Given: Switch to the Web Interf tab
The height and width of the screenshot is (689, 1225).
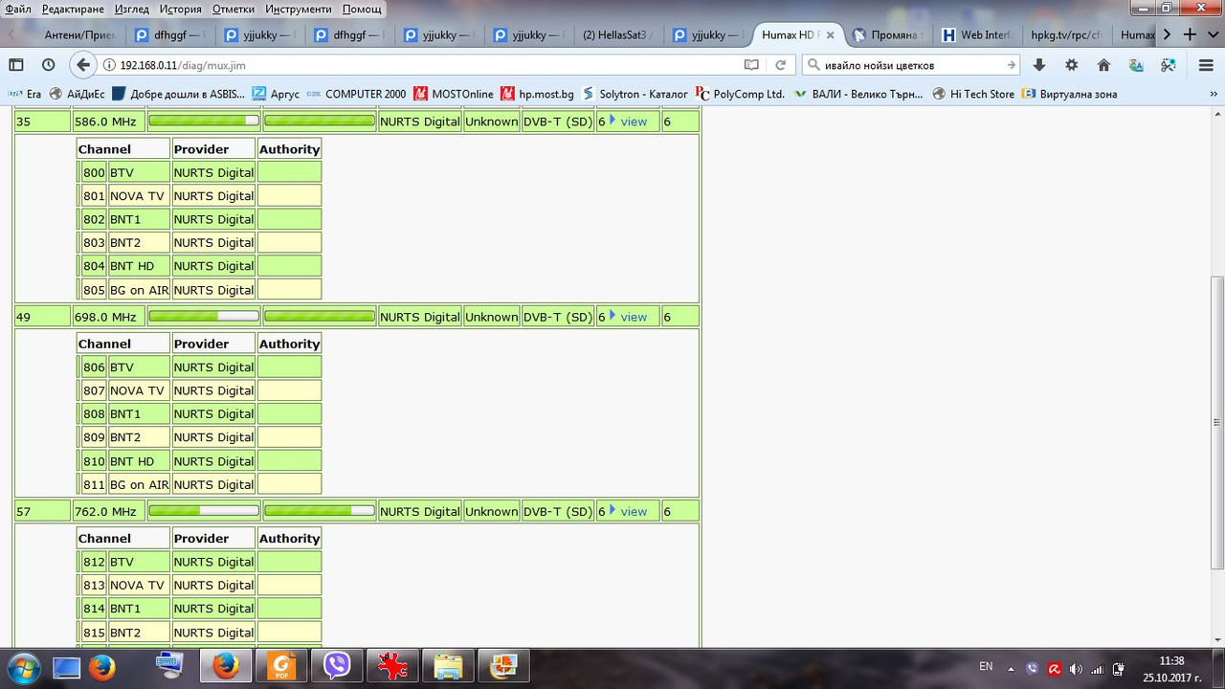Looking at the screenshot, I should click(x=976, y=34).
